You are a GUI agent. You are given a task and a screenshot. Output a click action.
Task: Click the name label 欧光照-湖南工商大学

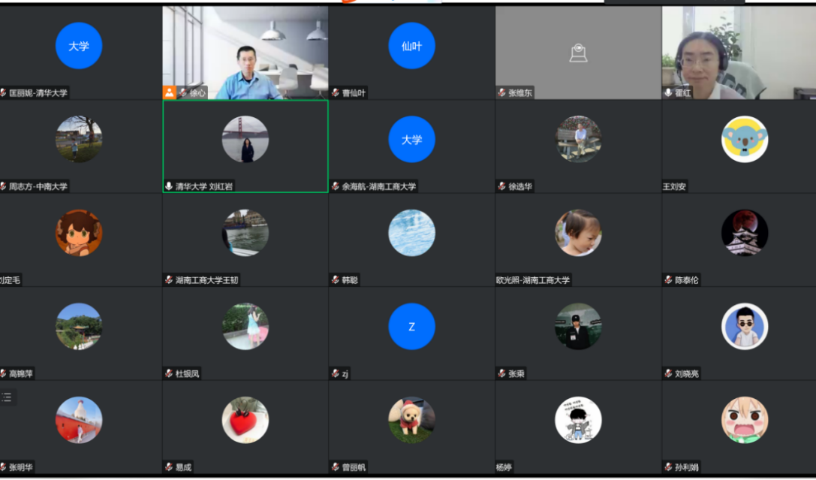[x=532, y=280]
